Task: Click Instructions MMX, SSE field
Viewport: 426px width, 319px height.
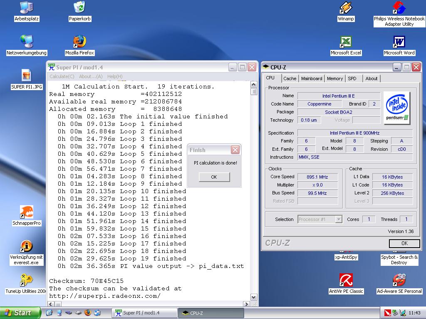Action: click(x=355, y=157)
